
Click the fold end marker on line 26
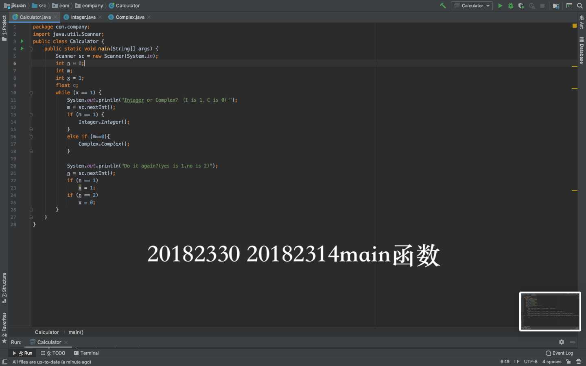point(31,210)
